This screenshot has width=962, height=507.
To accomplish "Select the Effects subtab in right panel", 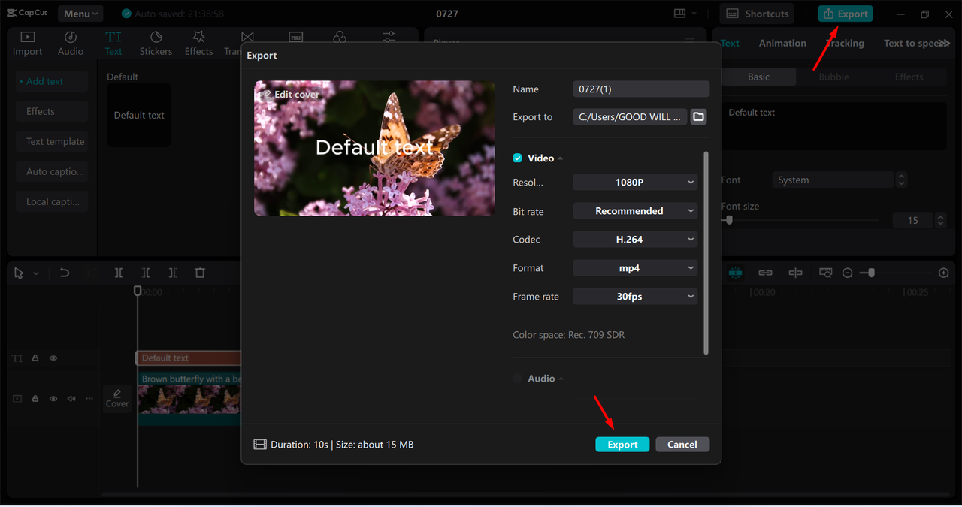I will [x=909, y=77].
